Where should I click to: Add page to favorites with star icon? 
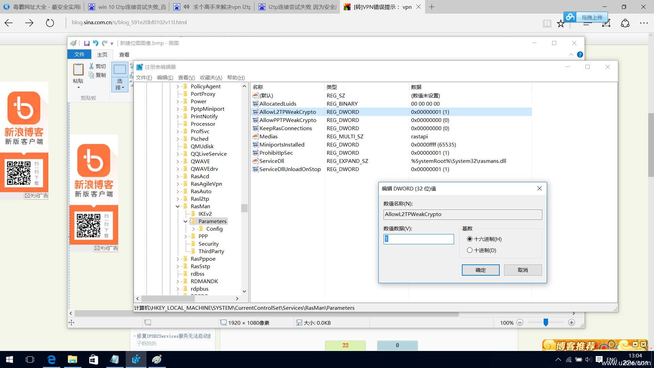[x=560, y=24]
